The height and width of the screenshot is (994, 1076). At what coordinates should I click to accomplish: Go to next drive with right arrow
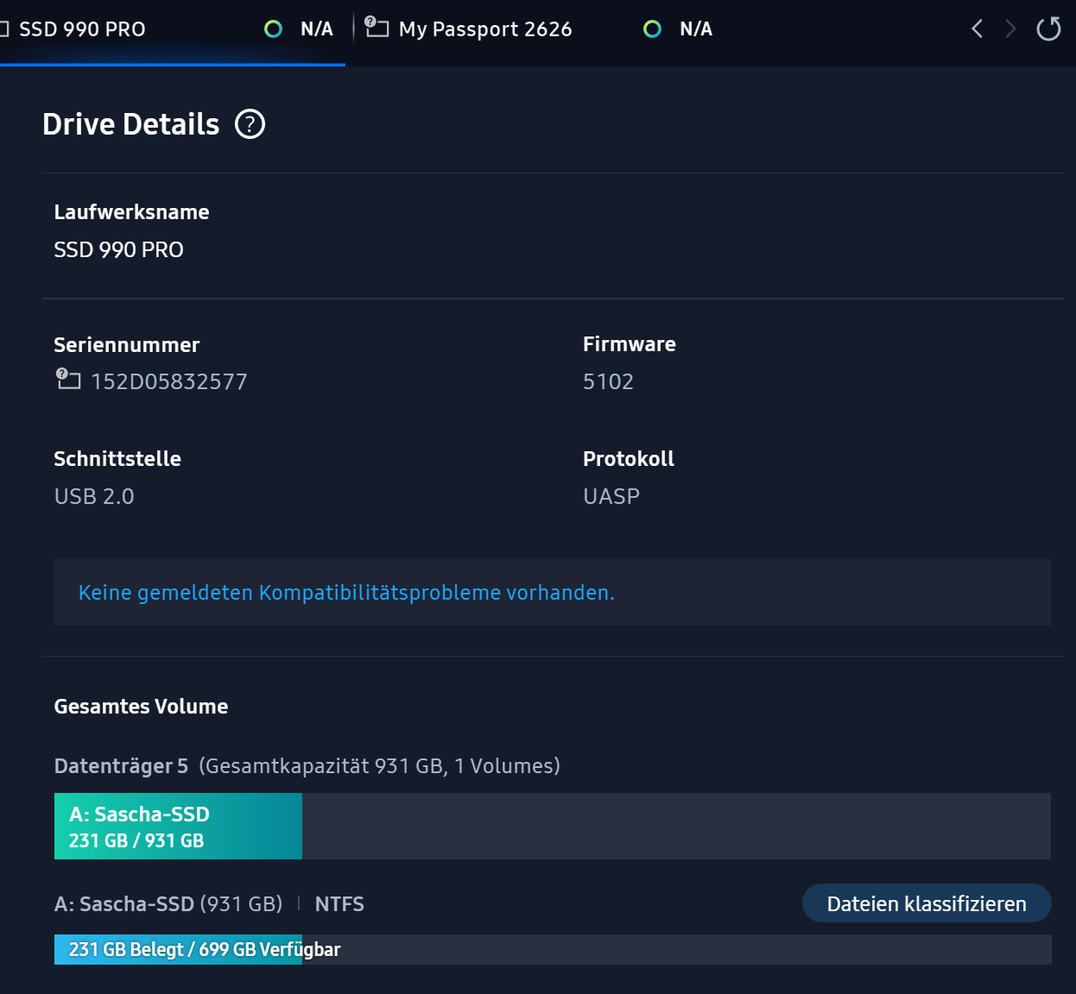click(1010, 28)
